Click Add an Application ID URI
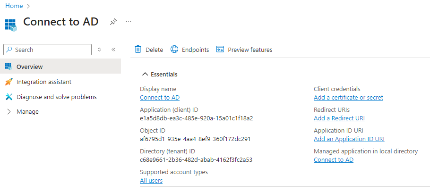 (349, 139)
